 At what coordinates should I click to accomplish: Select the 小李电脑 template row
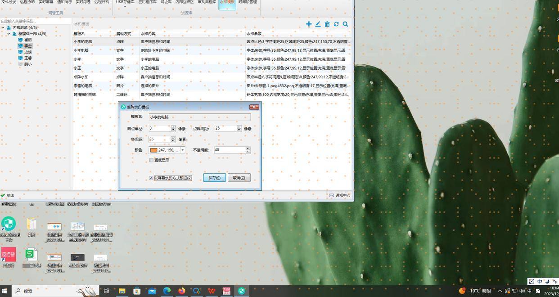(x=212, y=50)
